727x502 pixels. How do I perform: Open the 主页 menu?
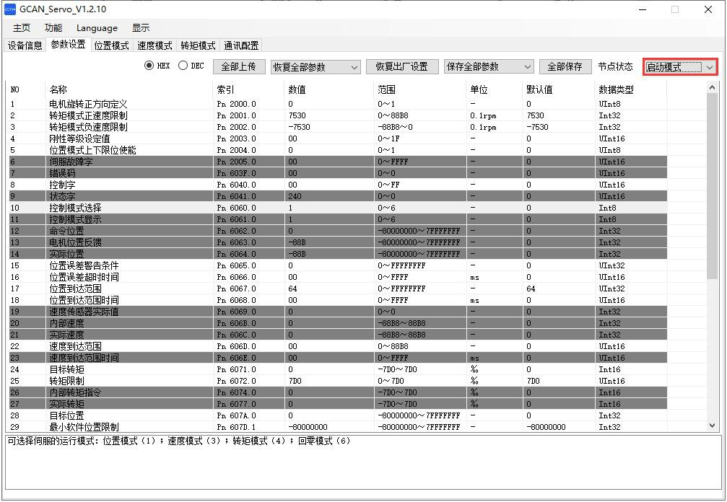point(22,28)
